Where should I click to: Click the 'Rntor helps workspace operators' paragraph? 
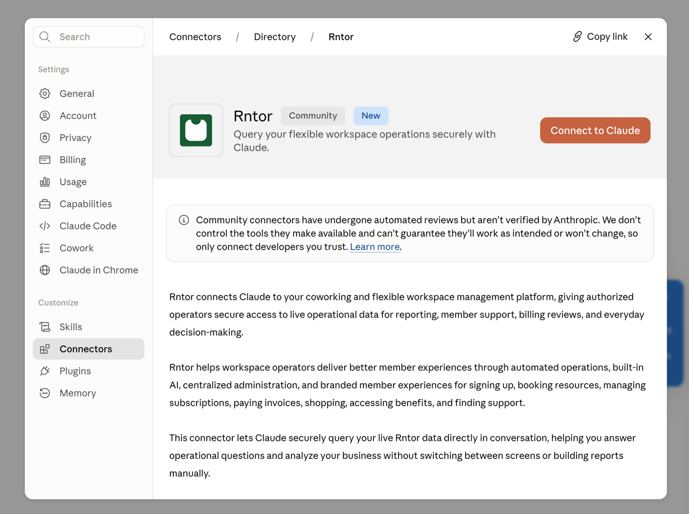(407, 385)
